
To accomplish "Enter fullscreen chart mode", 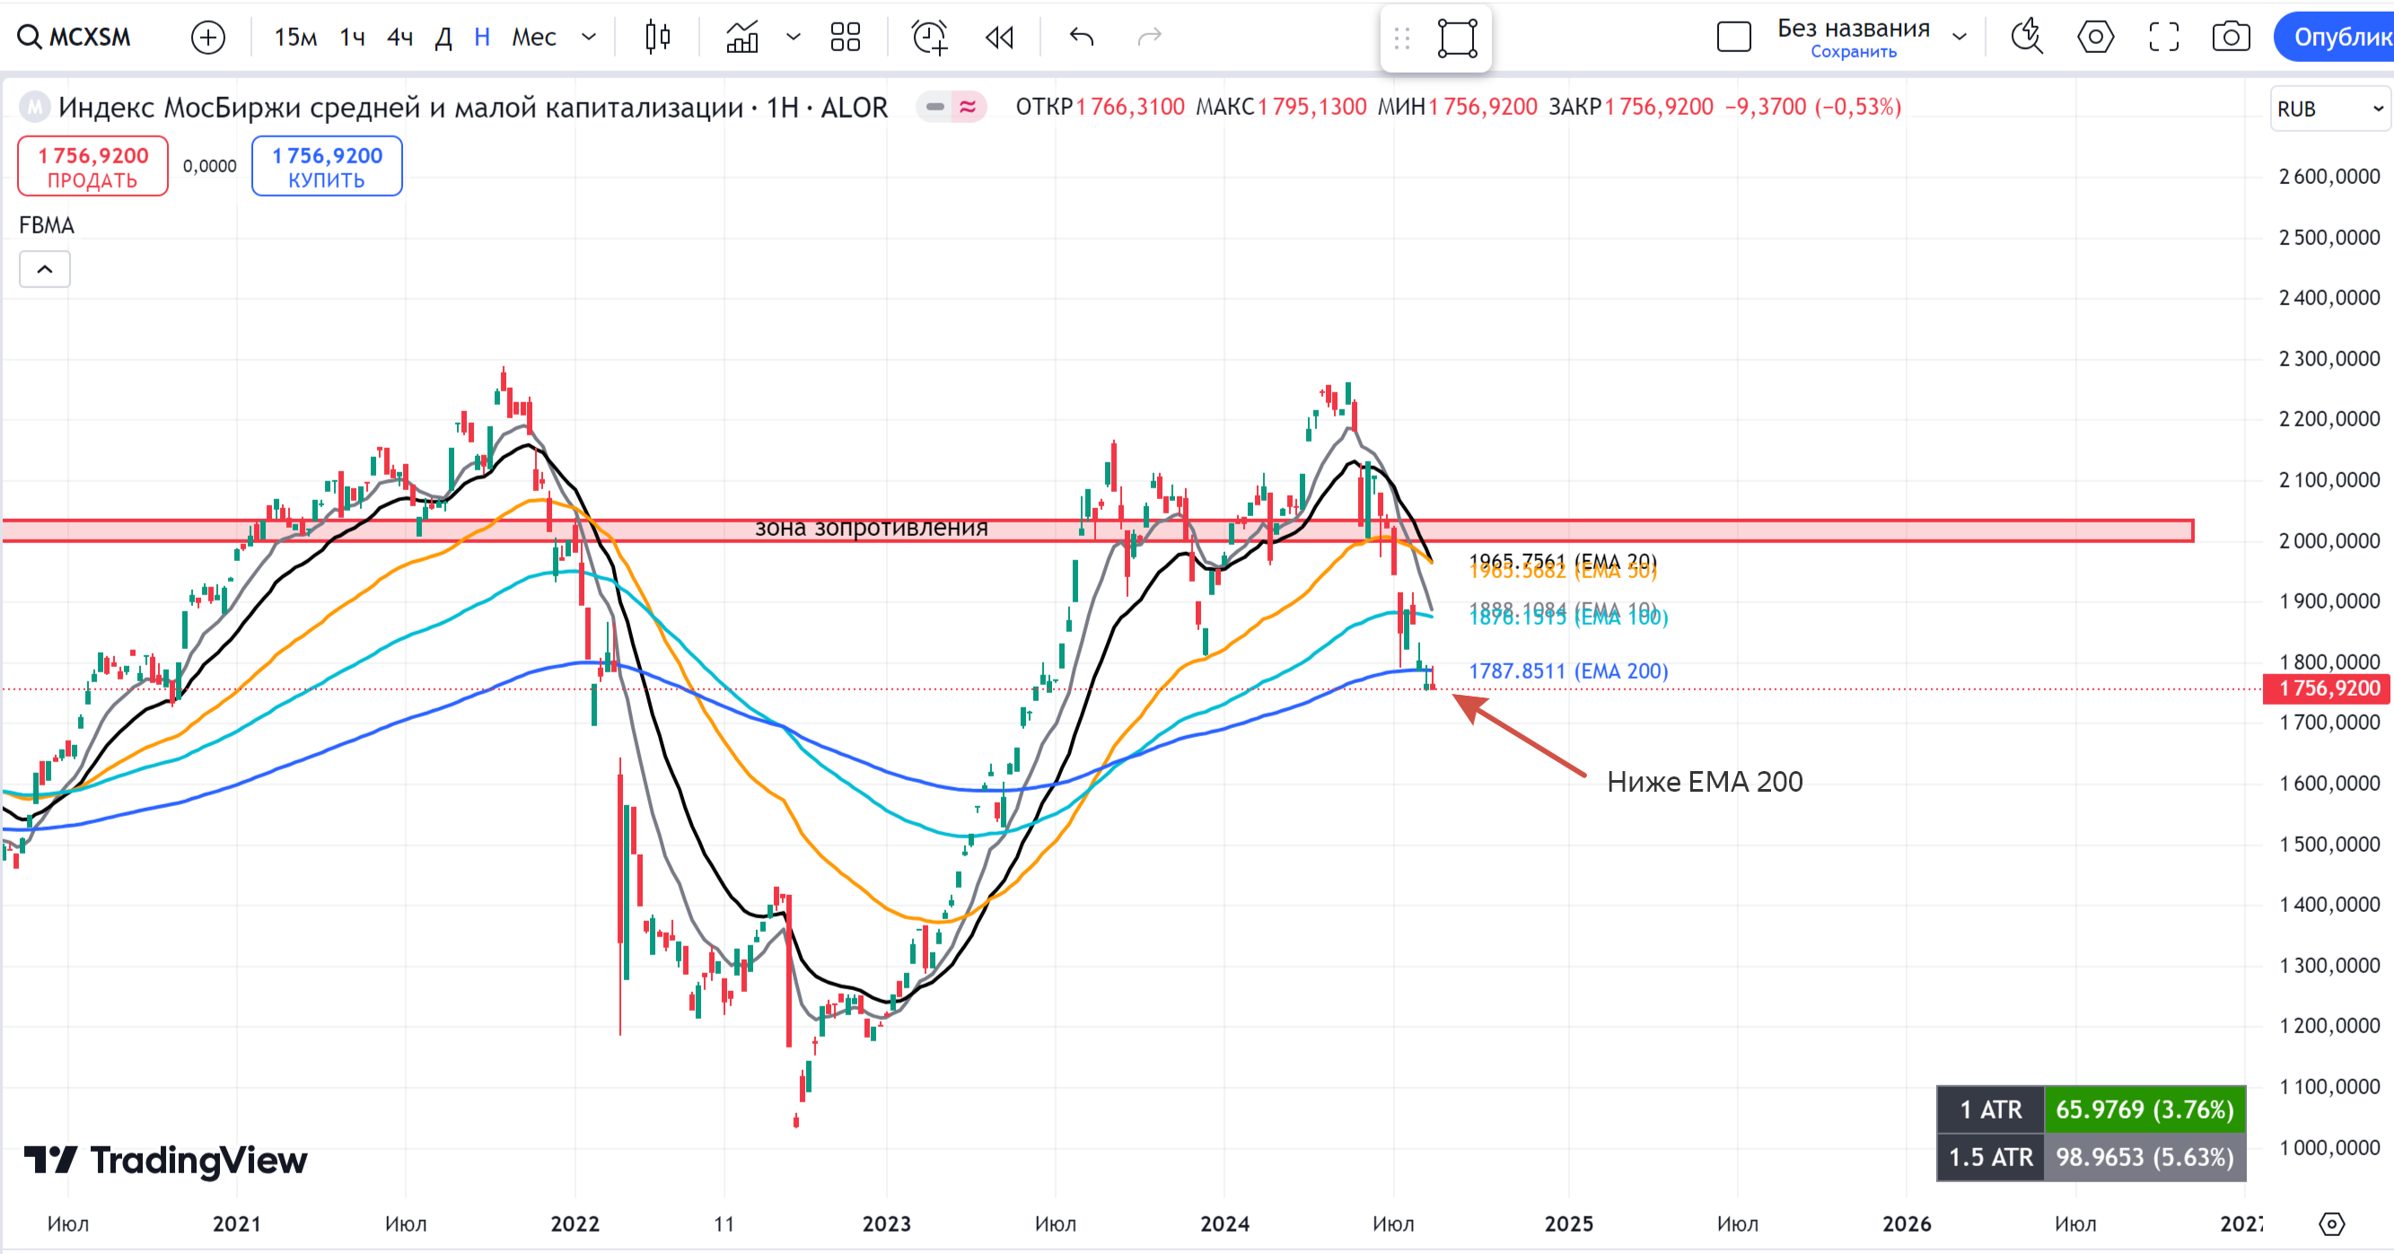I will [x=2163, y=37].
